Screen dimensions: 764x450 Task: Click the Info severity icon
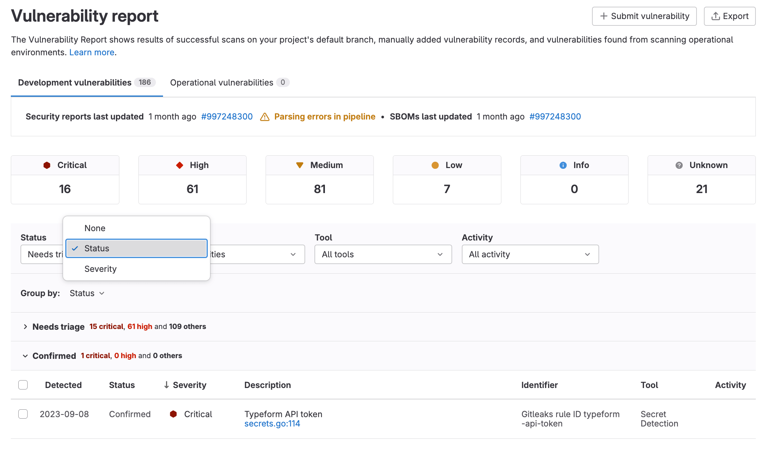coord(563,165)
